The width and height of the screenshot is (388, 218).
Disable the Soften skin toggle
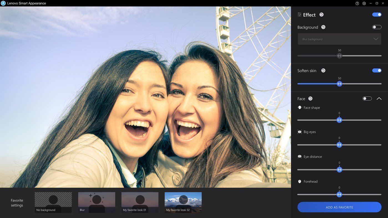pos(377,71)
